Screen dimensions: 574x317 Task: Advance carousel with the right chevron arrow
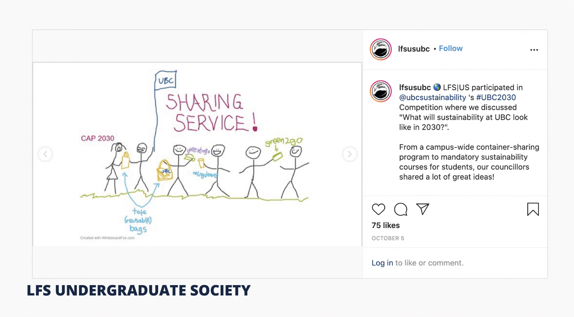pos(350,154)
